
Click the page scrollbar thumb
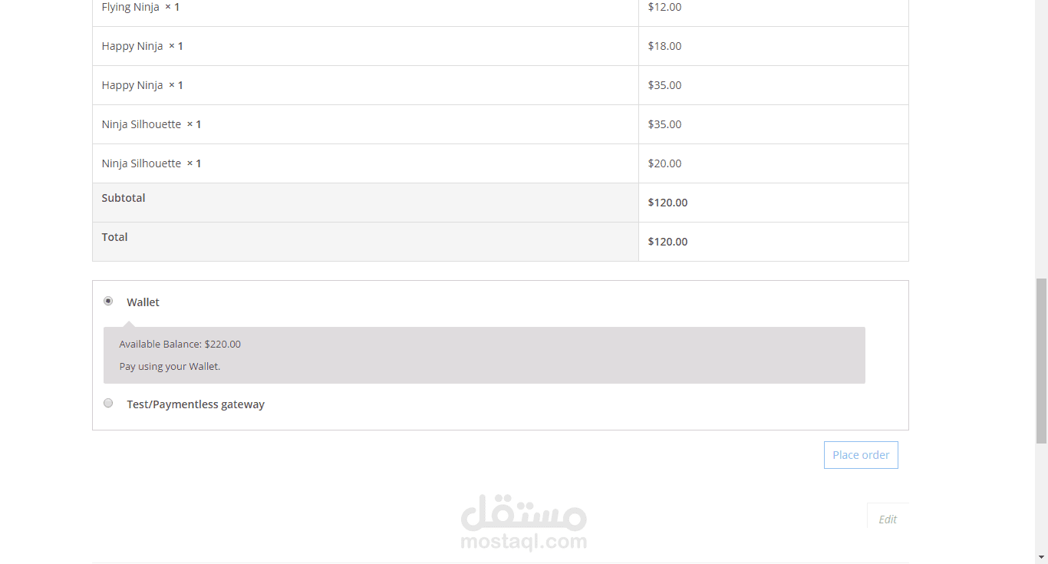click(1041, 361)
